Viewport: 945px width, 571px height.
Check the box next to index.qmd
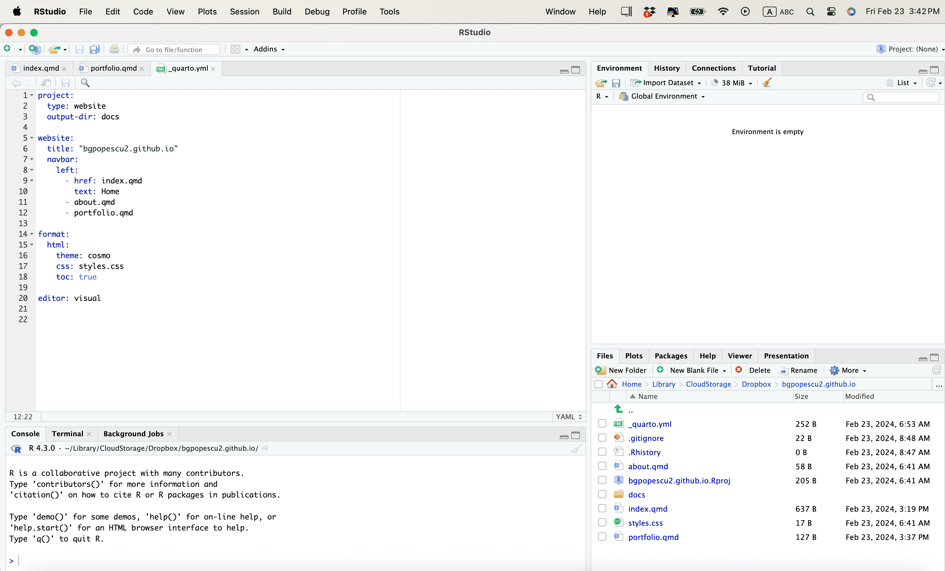point(602,508)
